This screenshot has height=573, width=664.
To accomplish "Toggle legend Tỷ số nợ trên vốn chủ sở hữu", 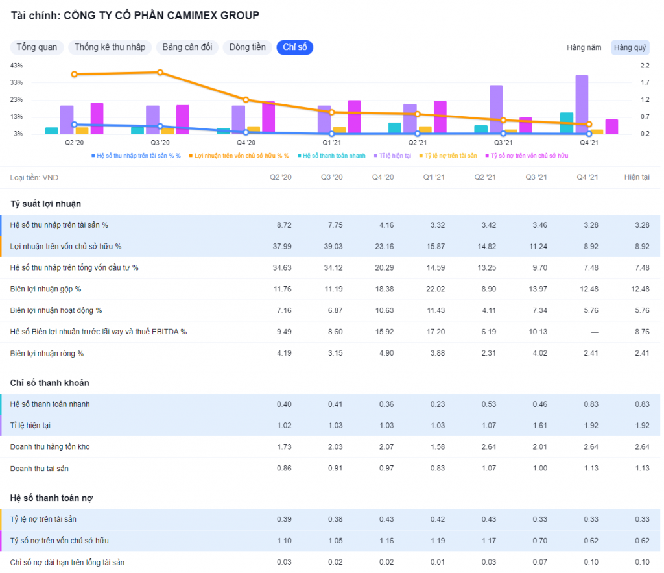I will 527,156.
